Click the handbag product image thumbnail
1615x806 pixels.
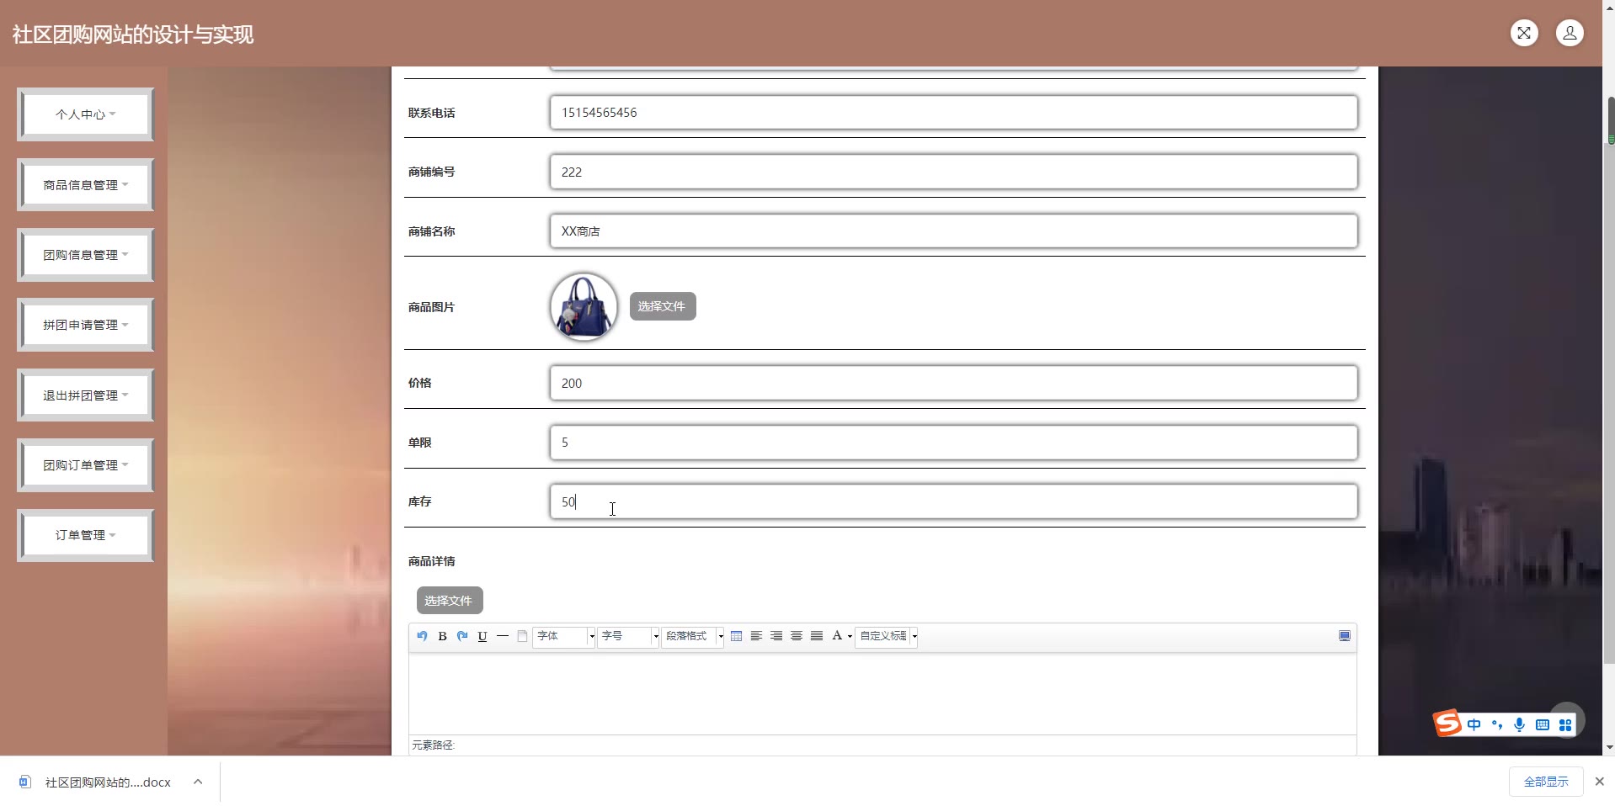(584, 306)
